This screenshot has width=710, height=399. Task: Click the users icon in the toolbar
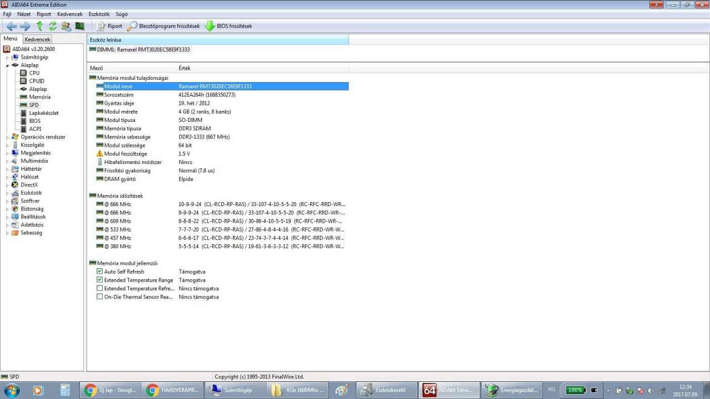point(67,26)
